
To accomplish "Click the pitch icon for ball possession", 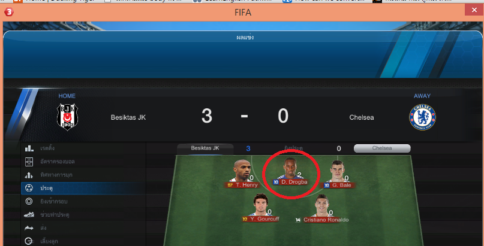I will [x=29, y=162].
